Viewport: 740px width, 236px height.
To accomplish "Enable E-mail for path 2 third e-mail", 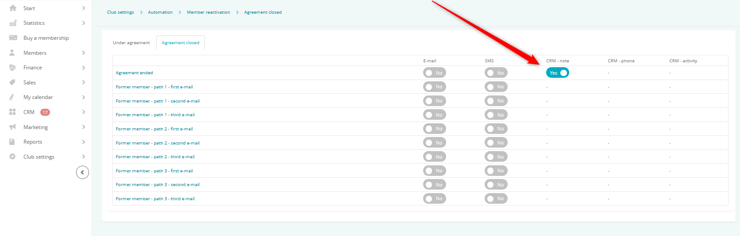I will coord(434,157).
